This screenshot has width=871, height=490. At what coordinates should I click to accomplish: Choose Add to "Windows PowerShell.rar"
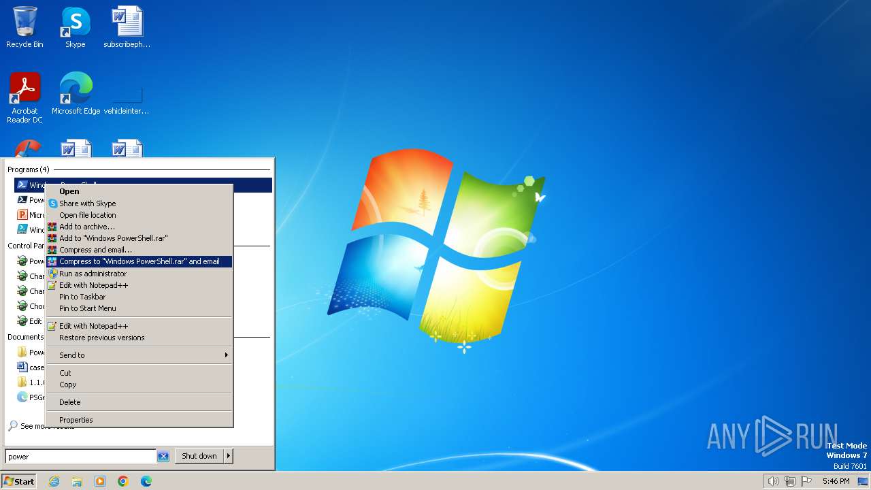point(139,238)
